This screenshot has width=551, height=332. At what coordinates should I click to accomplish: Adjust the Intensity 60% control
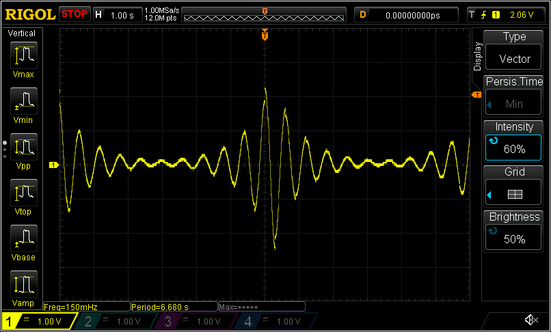click(x=514, y=140)
